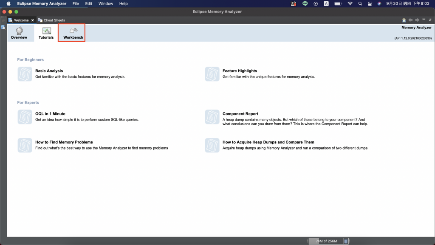Switch to the Cheat Sheets tab
435x245 pixels.
(x=51, y=20)
